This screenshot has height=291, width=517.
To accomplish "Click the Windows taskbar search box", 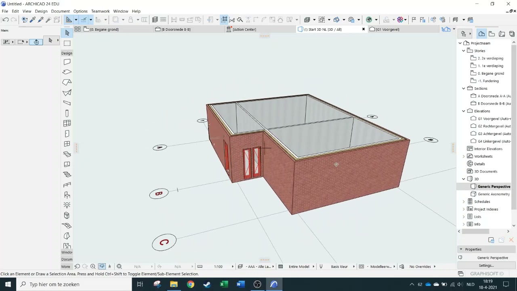I will [75, 284].
